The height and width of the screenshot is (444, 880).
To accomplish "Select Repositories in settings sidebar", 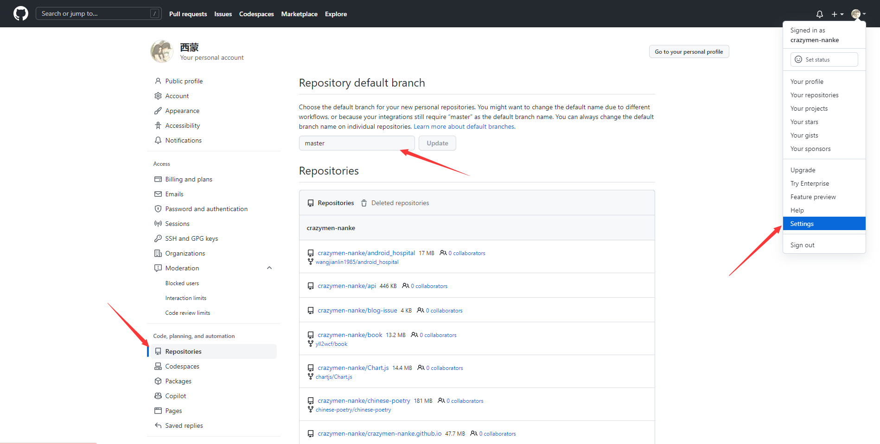I will click(x=213, y=351).
